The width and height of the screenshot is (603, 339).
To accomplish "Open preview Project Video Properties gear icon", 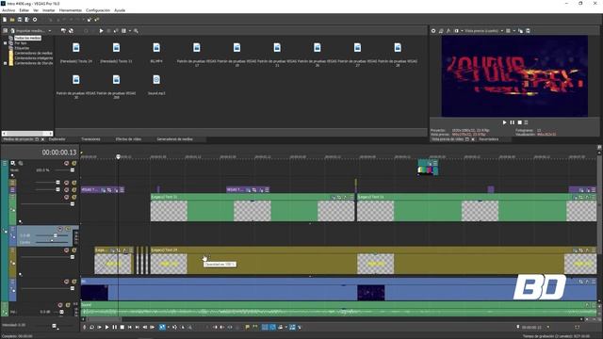I will (x=433, y=31).
